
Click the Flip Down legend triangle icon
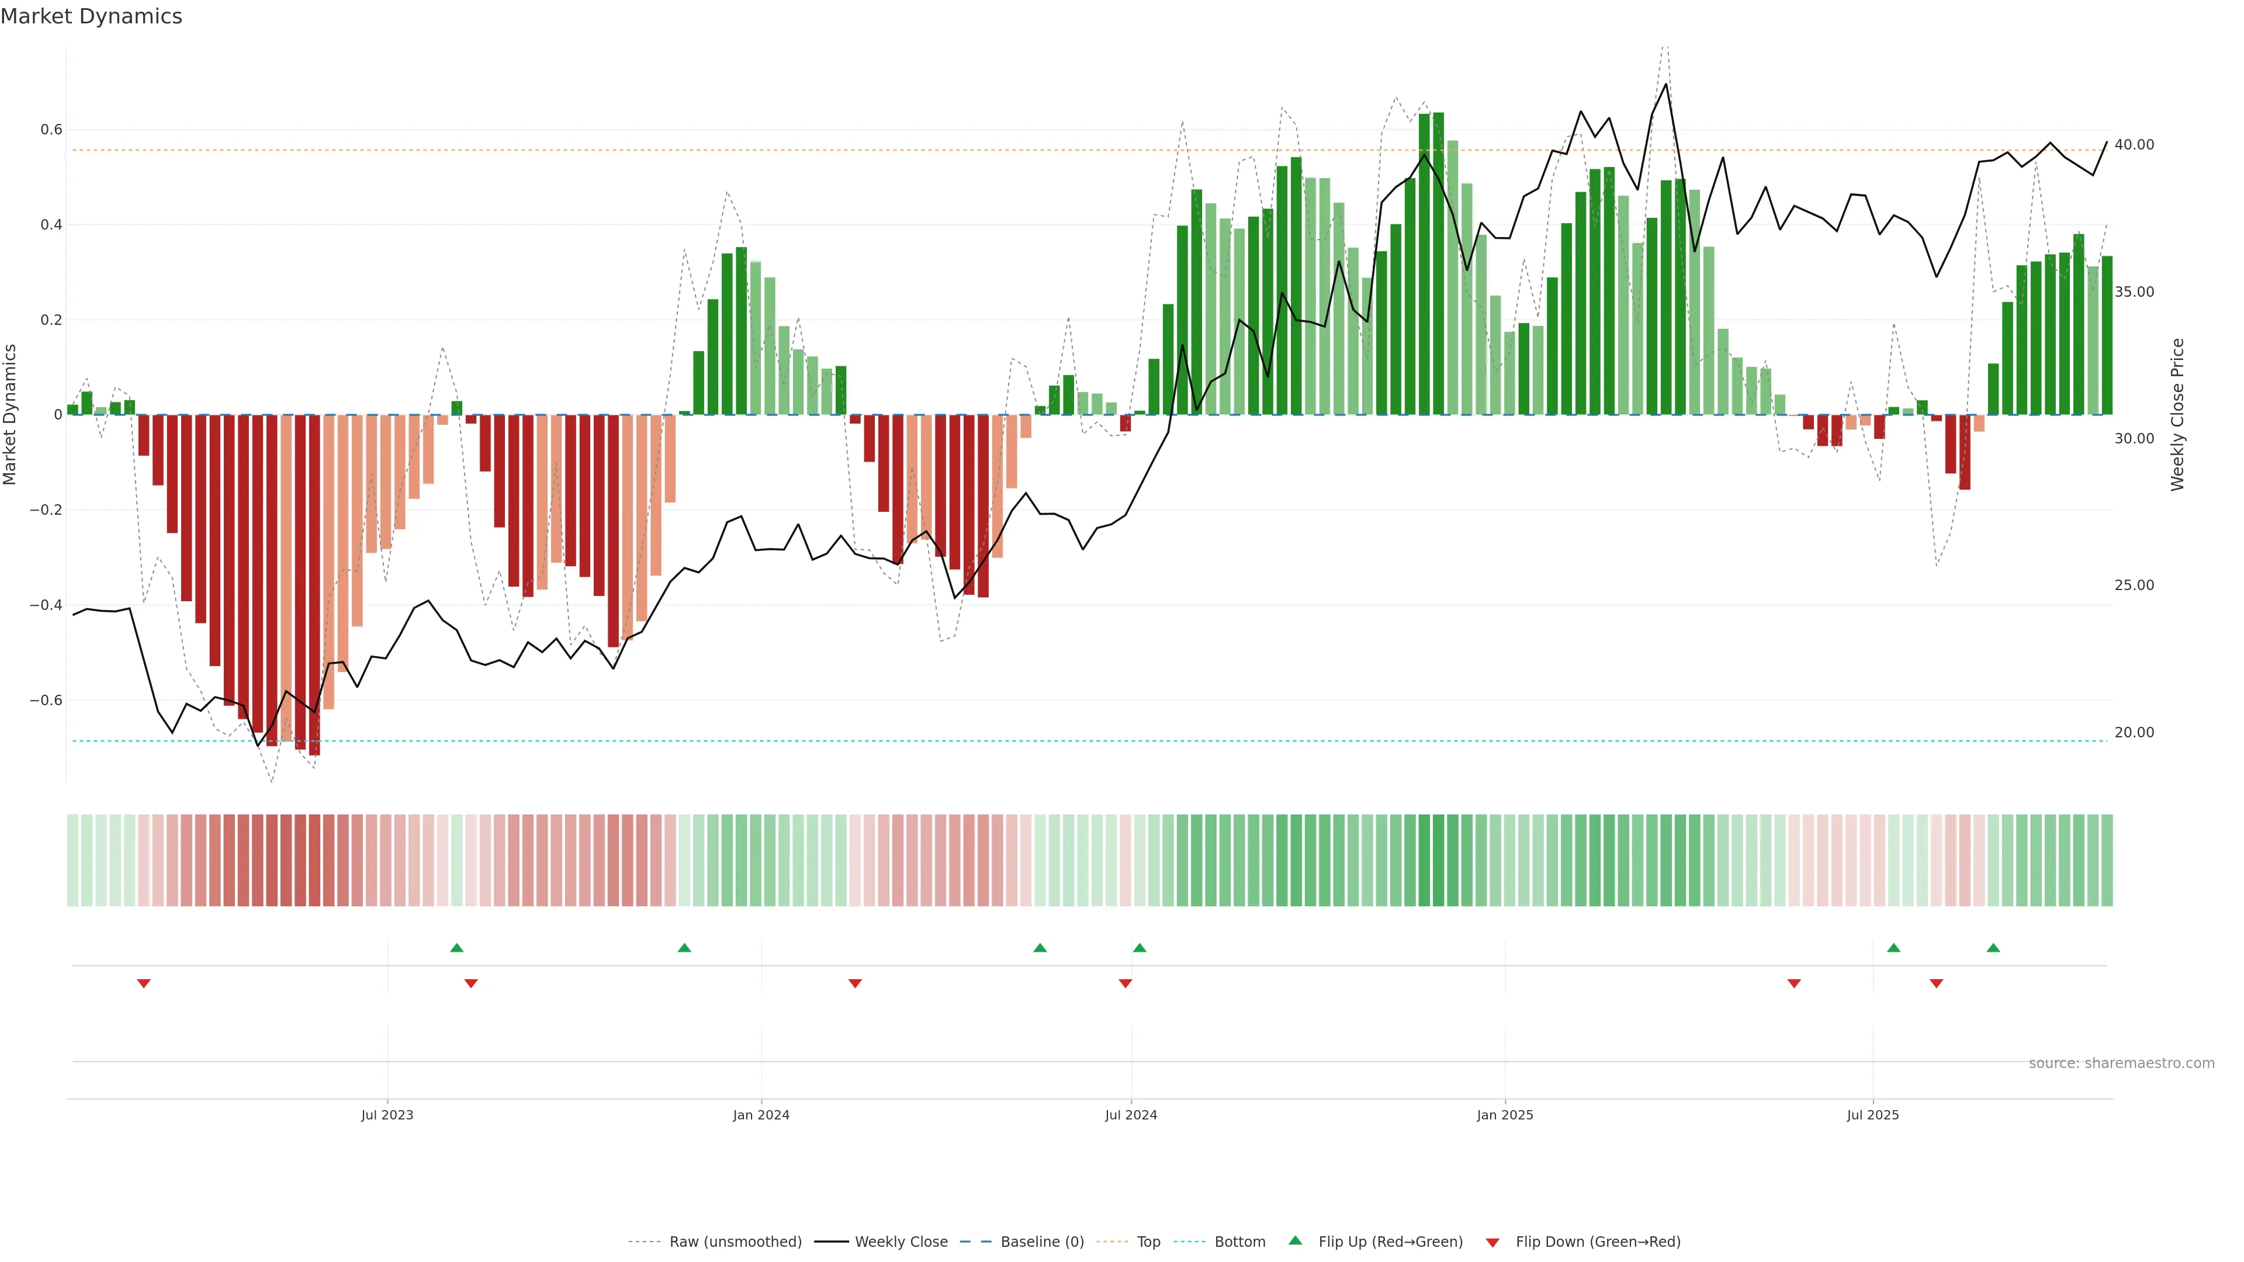pos(1492,1243)
